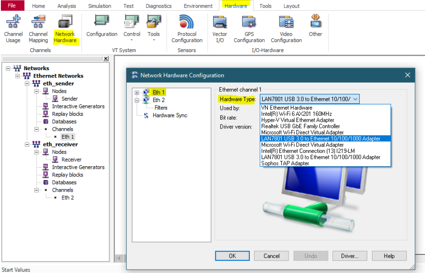Click the Receiver node icon

(55, 159)
